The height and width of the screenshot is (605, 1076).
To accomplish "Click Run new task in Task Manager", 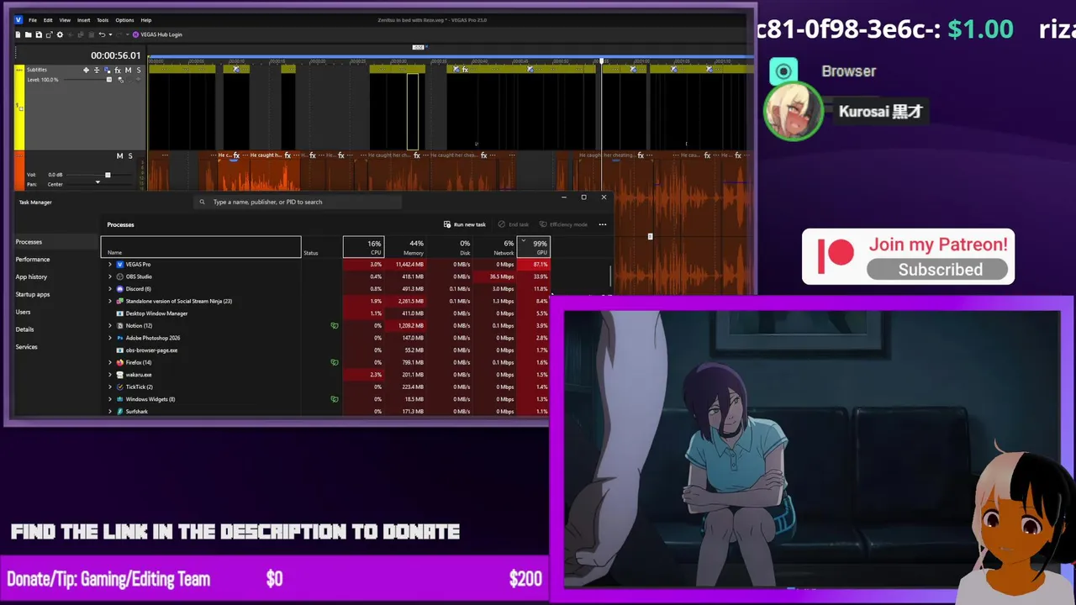I will (464, 224).
